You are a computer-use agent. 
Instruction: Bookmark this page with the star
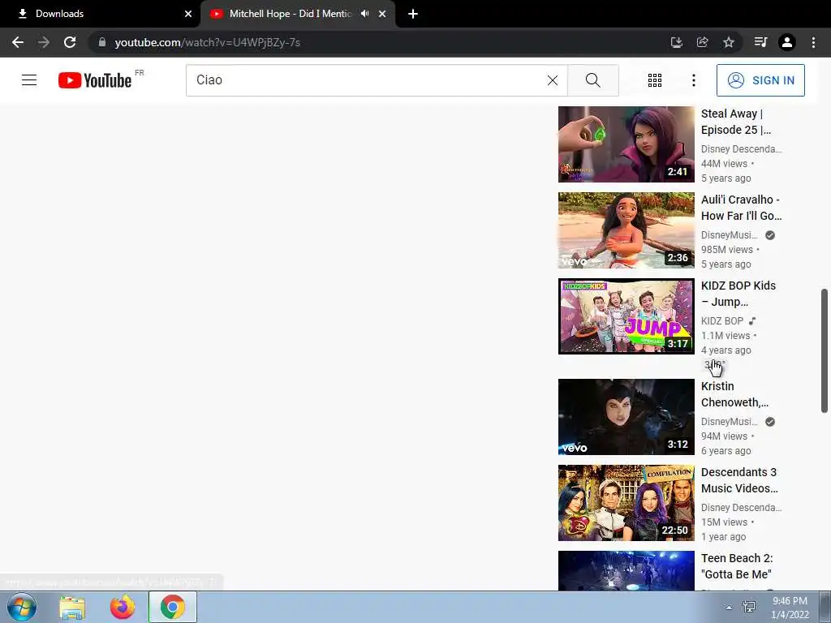729,42
